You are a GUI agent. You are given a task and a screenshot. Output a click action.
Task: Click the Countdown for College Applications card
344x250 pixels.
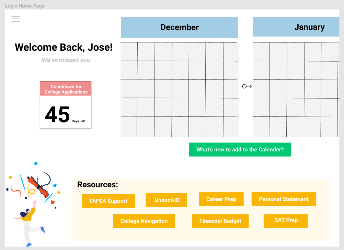(x=66, y=105)
